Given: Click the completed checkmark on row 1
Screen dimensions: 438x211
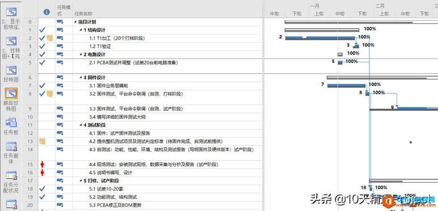Looking at the screenshot, I should click(42, 30).
